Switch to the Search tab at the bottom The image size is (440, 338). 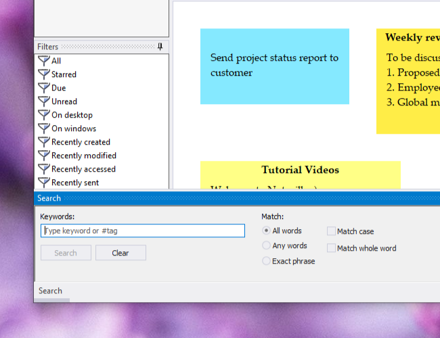tap(51, 291)
